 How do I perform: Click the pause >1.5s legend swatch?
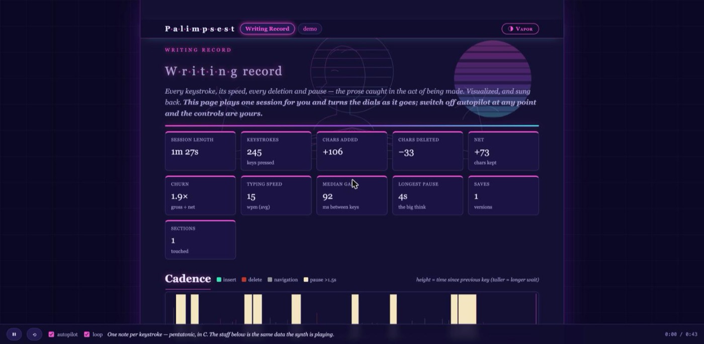[306, 280]
